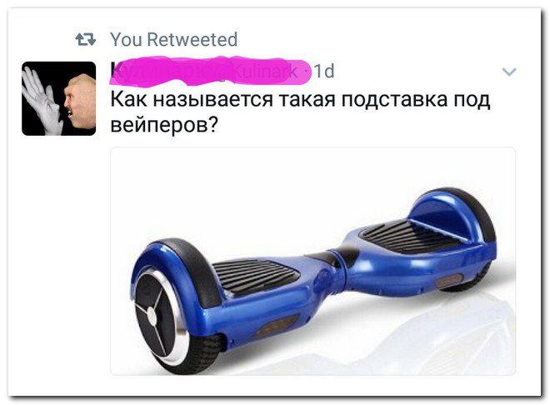Open the attached hoverboard photo

tap(312, 261)
